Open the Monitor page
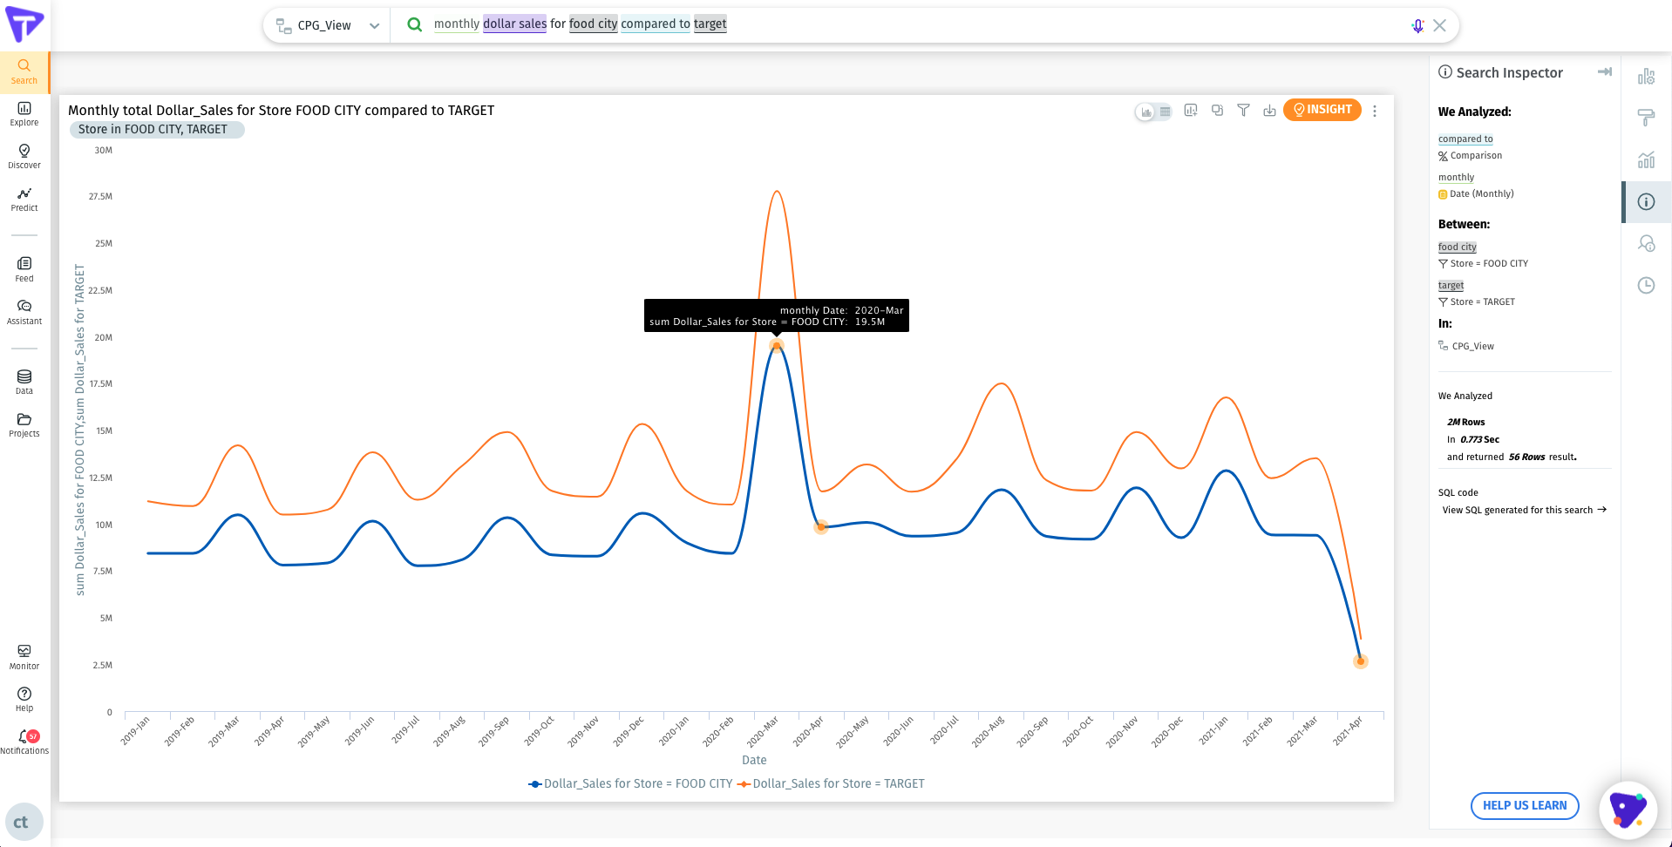 (24, 658)
